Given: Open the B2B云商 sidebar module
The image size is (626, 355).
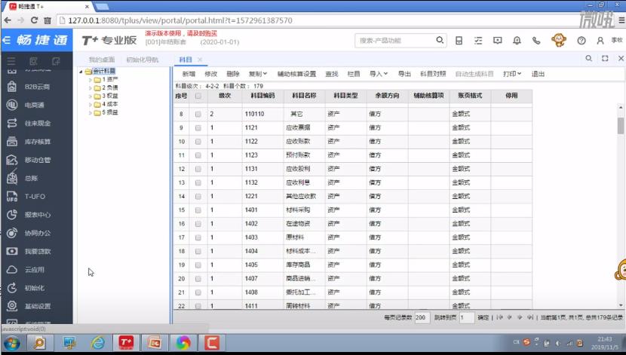Looking at the screenshot, I should [x=36, y=87].
